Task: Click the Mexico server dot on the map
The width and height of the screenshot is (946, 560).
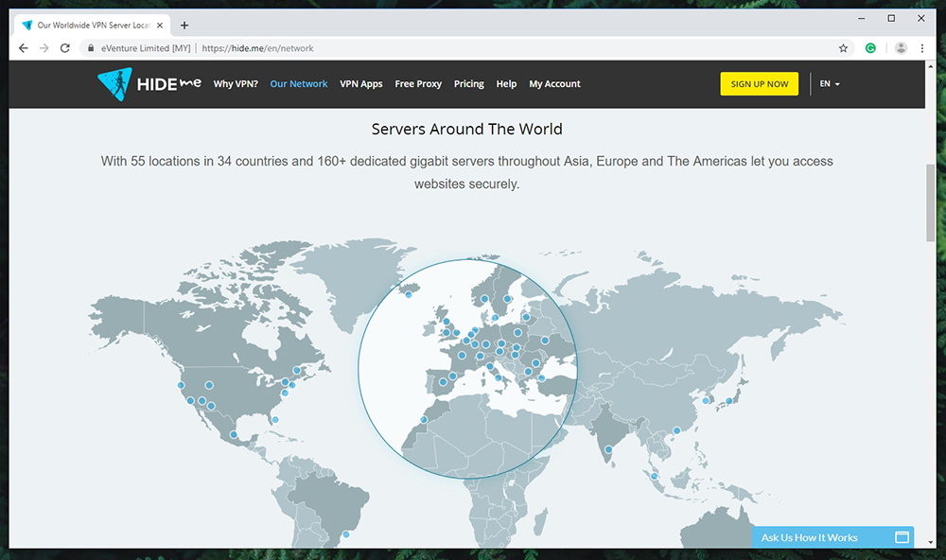Action: pyautogui.click(x=234, y=434)
